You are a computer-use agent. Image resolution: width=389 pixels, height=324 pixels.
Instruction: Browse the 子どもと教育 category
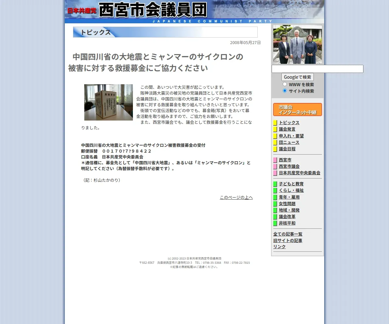click(x=291, y=184)
